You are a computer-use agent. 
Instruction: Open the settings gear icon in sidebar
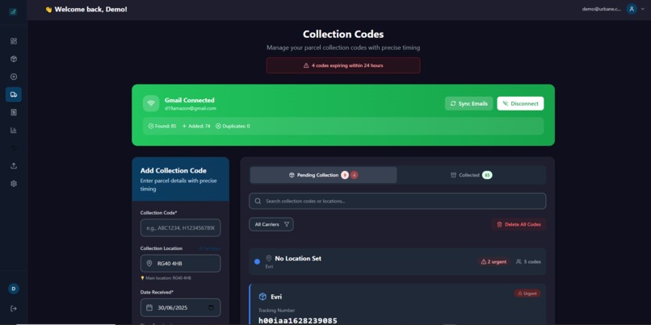(14, 184)
